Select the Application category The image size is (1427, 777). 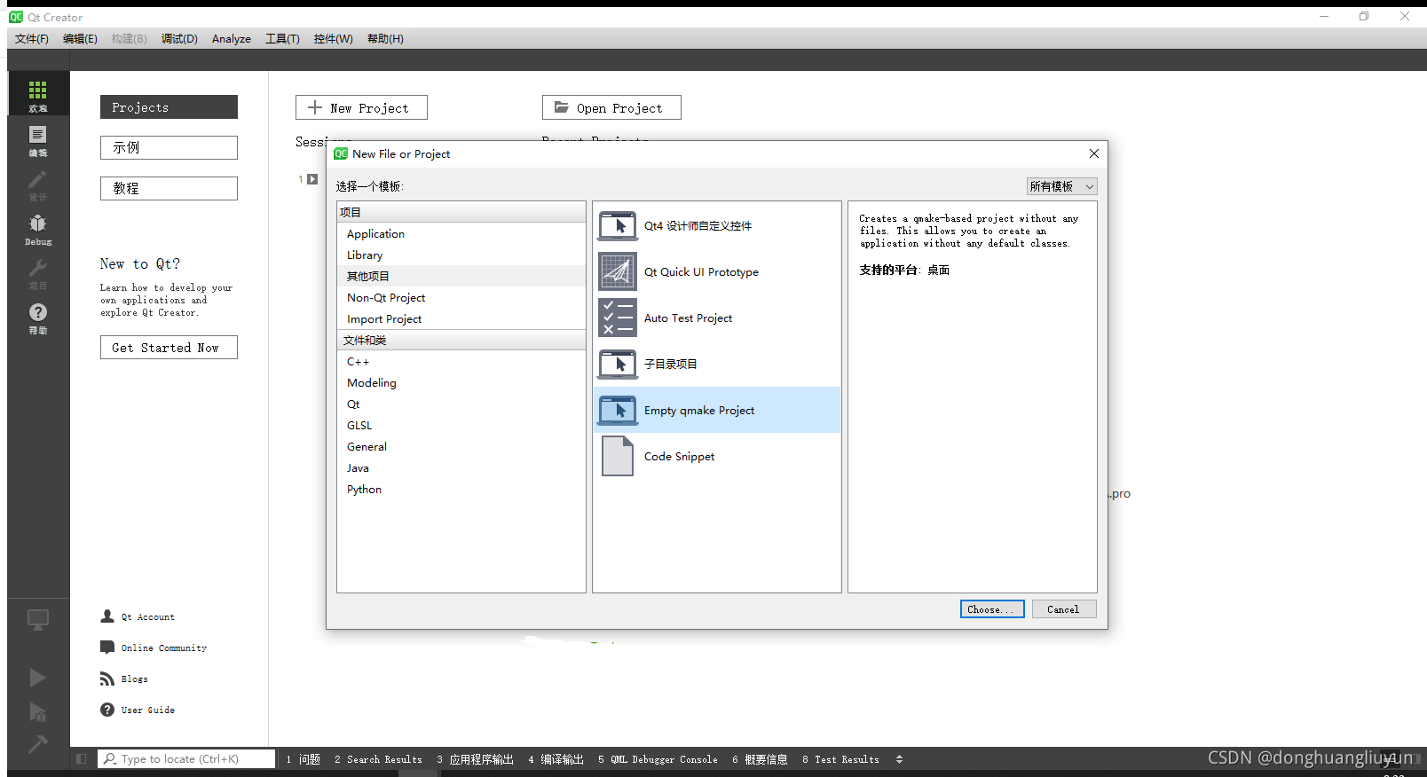pos(461,234)
